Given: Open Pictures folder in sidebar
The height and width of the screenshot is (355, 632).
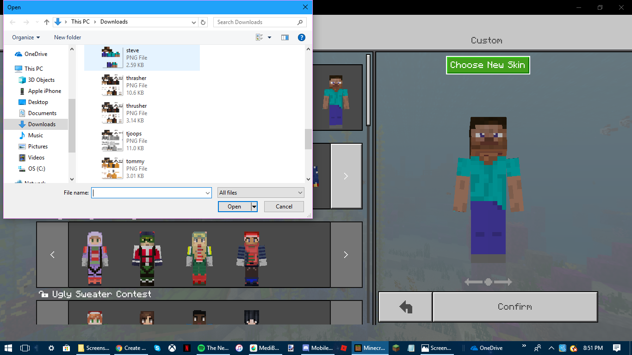Looking at the screenshot, I should (x=38, y=147).
